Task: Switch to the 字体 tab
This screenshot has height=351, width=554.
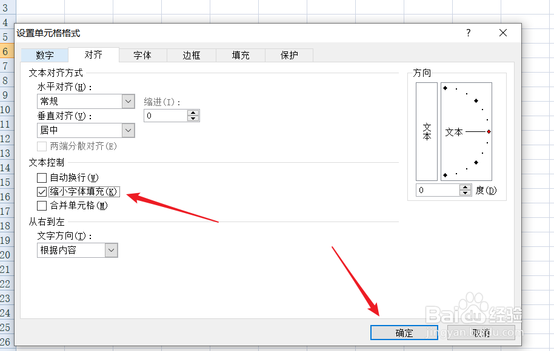Action: tap(142, 55)
